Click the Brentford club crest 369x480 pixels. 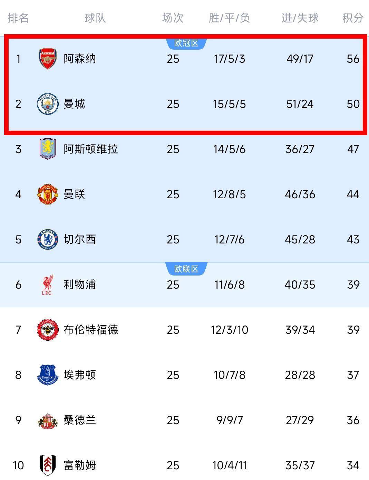(47, 330)
